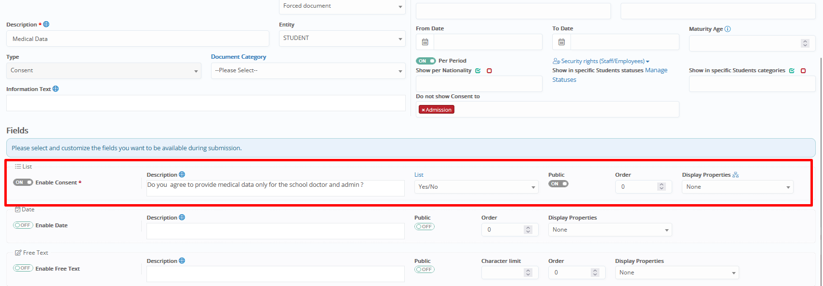This screenshot has width=823, height=286.
Task: Open the To Date calendar icon
Action: click(561, 42)
